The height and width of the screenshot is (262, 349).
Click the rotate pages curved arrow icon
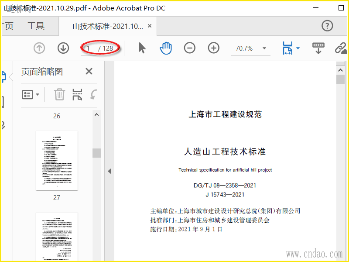pyautogui.click(x=93, y=95)
